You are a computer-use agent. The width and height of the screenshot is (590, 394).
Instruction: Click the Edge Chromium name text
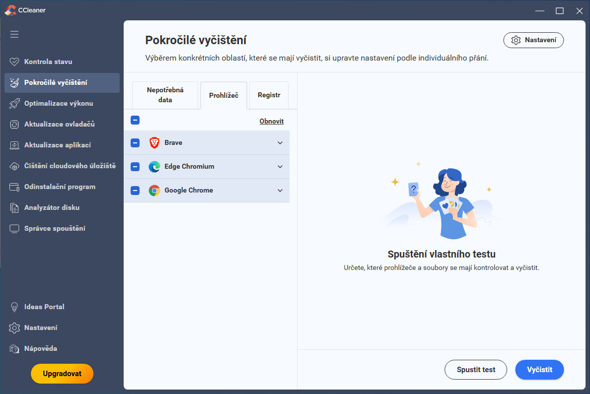(189, 167)
